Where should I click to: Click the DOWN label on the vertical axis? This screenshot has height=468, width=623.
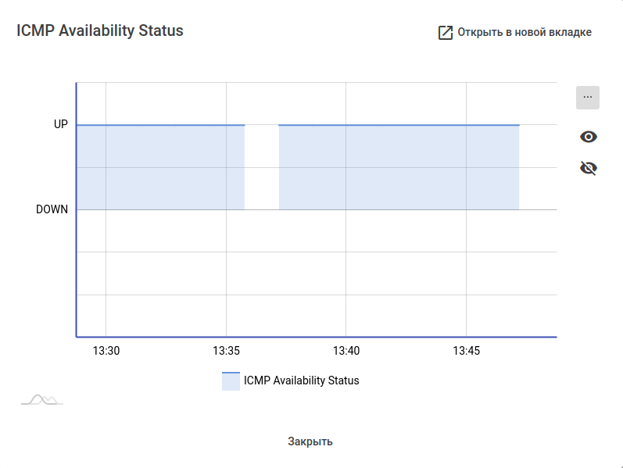click(x=52, y=209)
